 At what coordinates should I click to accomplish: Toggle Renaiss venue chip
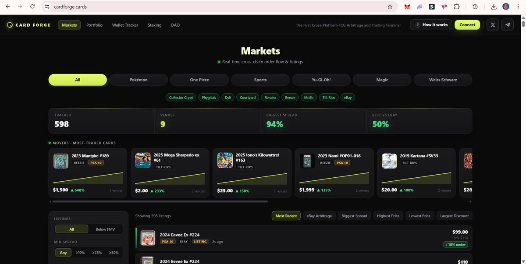(x=270, y=98)
